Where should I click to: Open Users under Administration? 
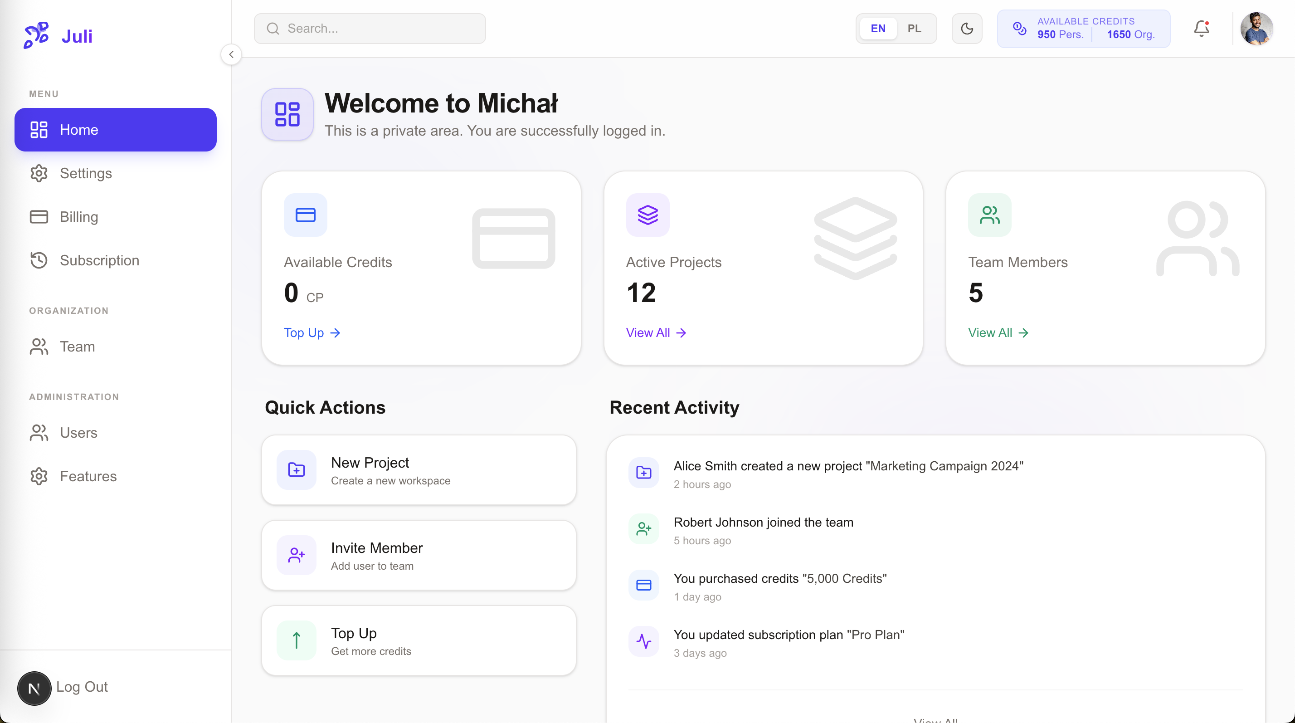click(x=116, y=432)
